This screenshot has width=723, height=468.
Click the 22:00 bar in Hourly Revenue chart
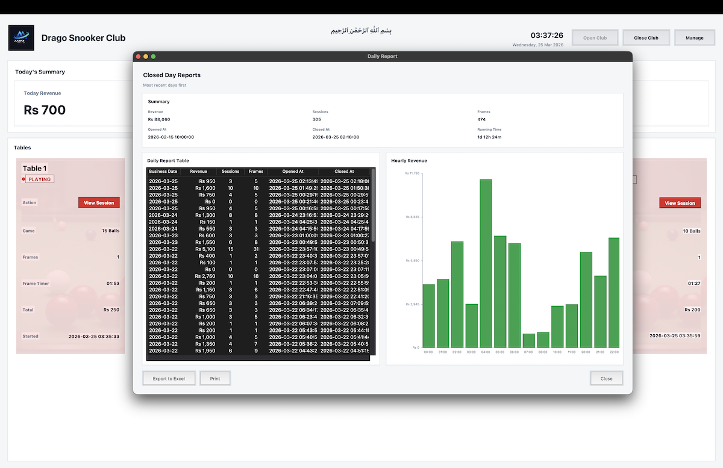(x=614, y=293)
